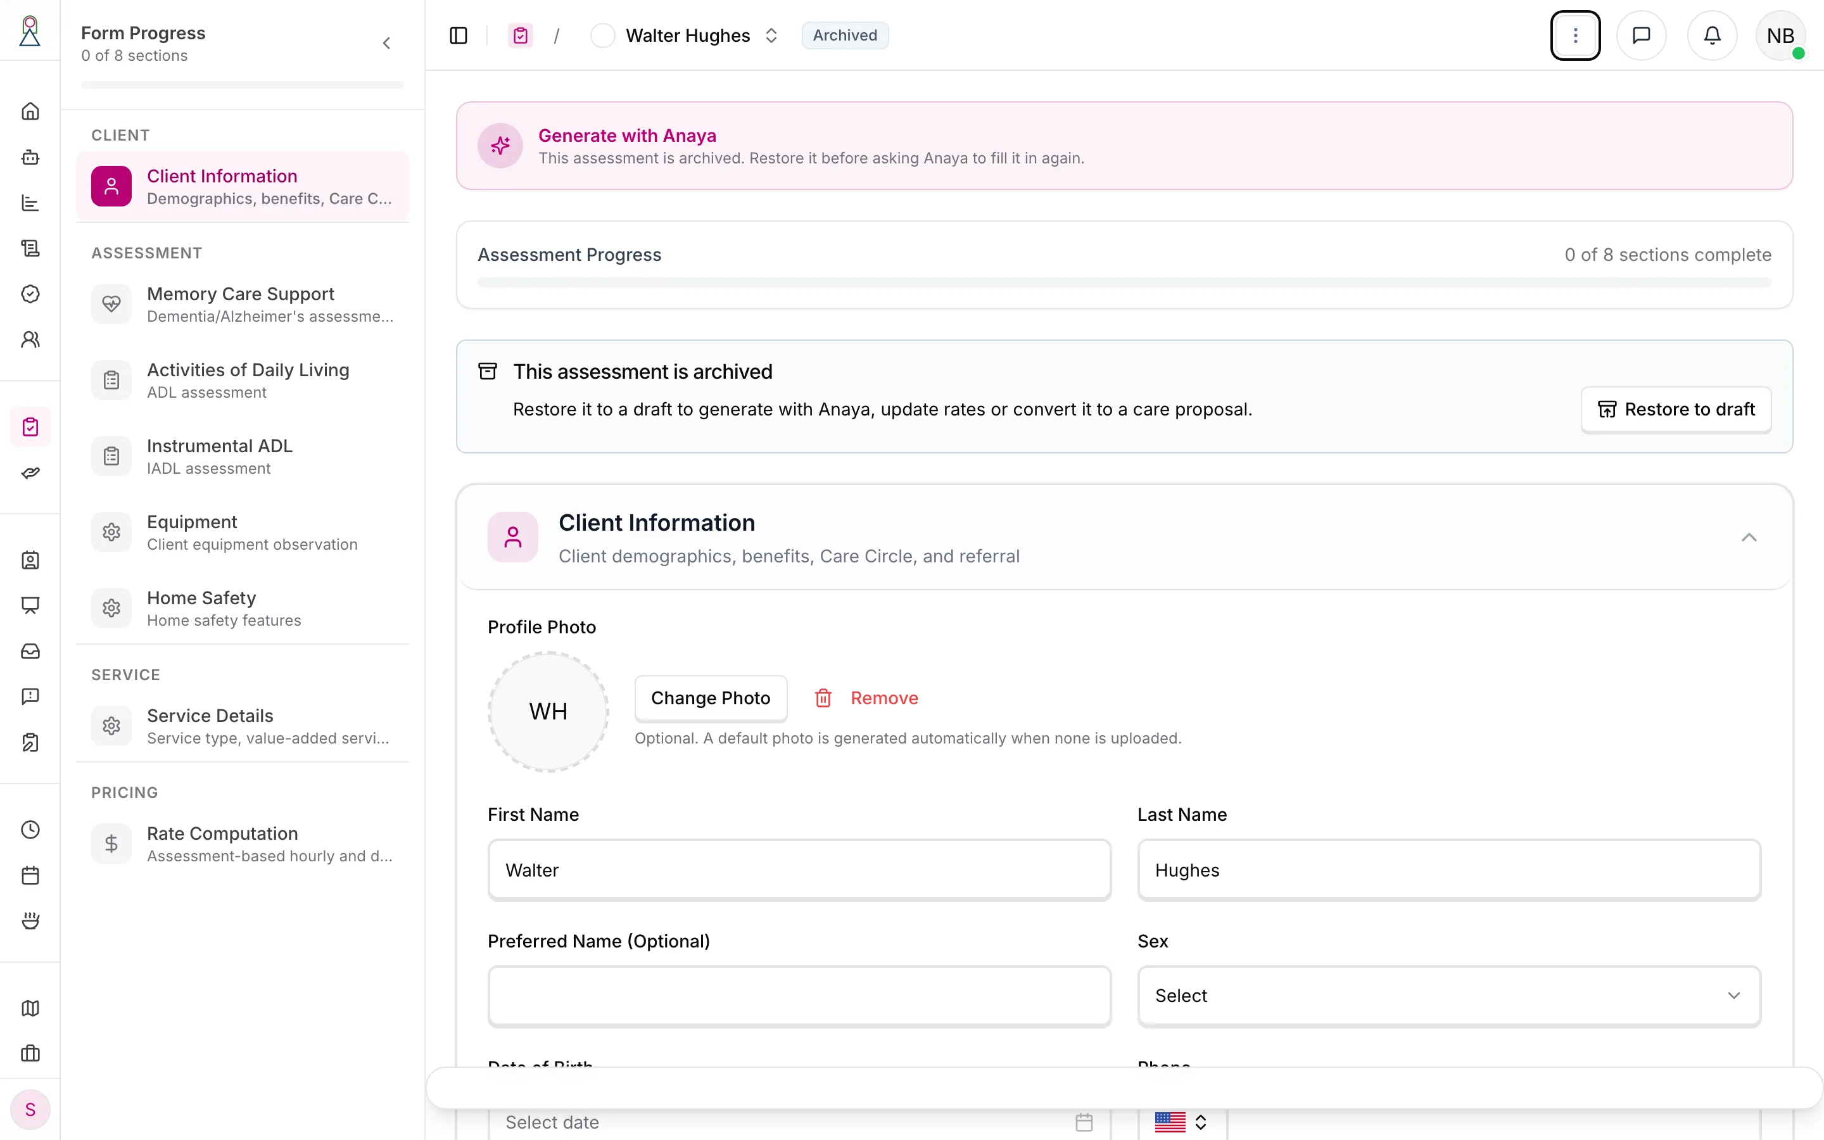1824x1140 pixels.
Task: Click the First Name field
Action: click(x=799, y=870)
